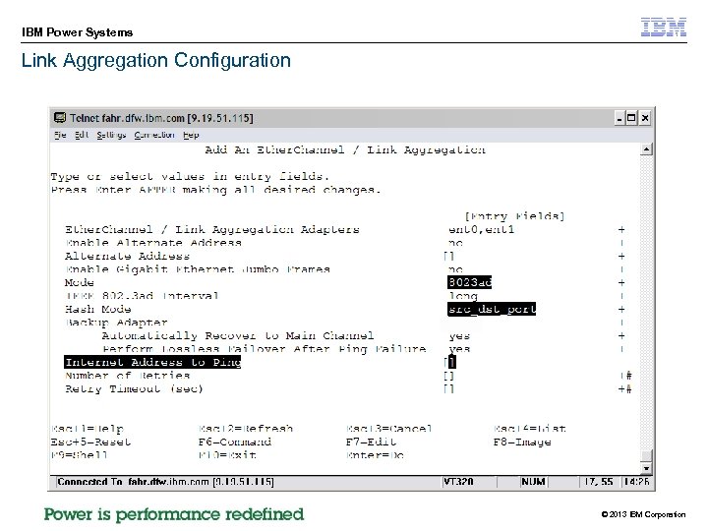Viewport: 708px width, 531px height.
Task: Click the Retry Timeout entry field
Action: (448, 388)
